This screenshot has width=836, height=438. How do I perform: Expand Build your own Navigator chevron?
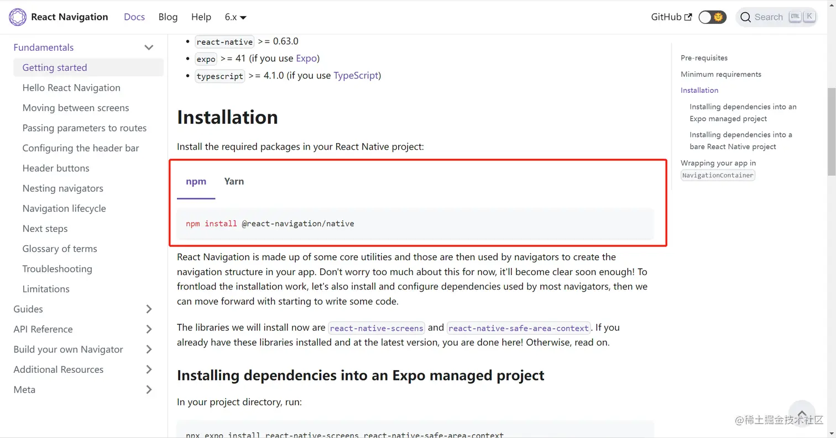tap(149, 350)
